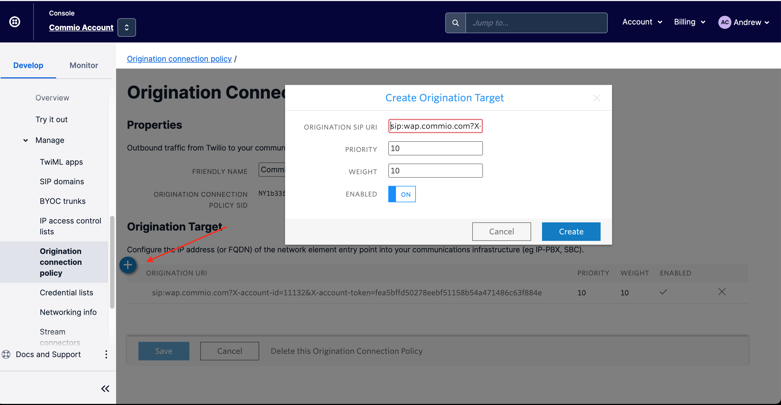Switch to the Monitor tab
Screen dimensions: 781x405
(84, 65)
